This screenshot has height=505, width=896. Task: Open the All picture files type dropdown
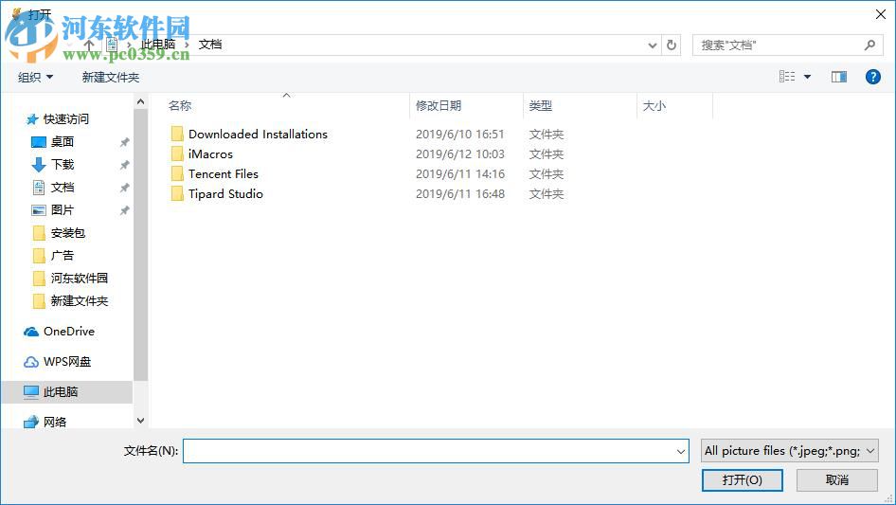790,451
